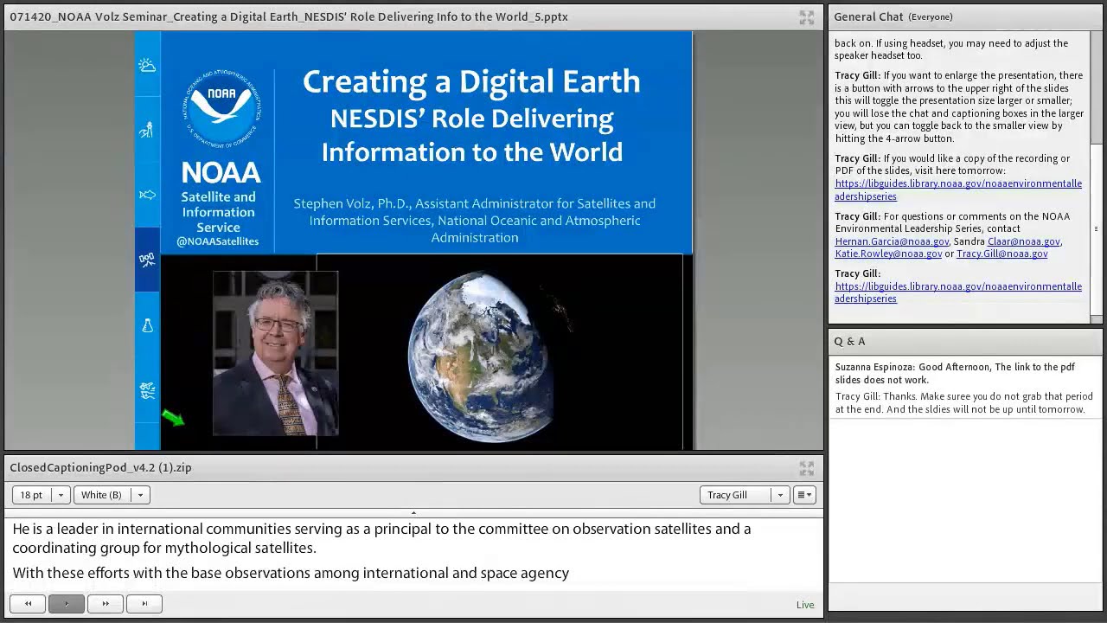Click Suzanna Espinoza's question in Q & A

(955, 373)
